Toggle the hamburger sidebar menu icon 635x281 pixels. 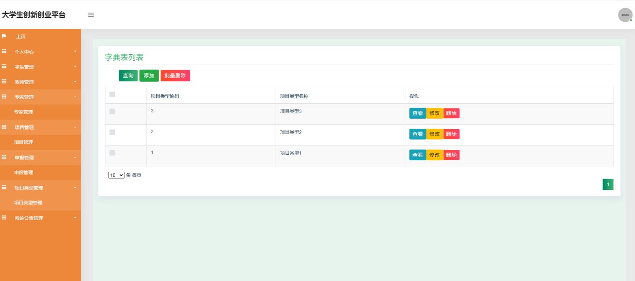coord(91,15)
